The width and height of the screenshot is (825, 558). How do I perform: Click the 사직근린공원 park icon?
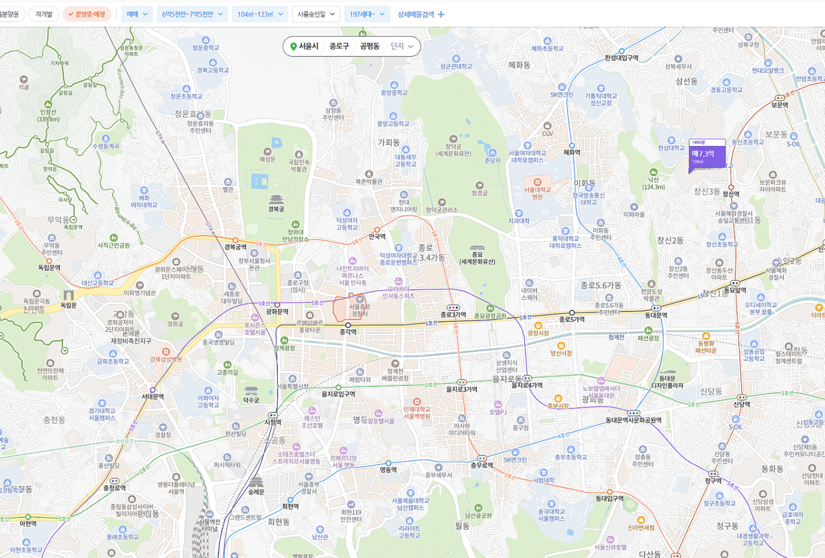click(x=113, y=238)
